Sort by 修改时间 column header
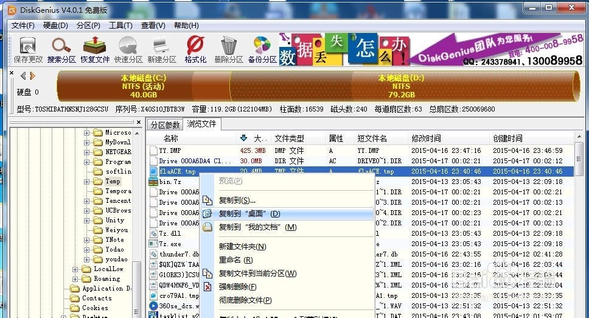 [x=448, y=138]
